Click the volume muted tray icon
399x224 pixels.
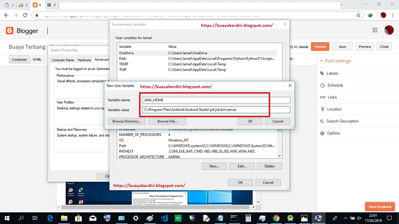tap(359, 218)
